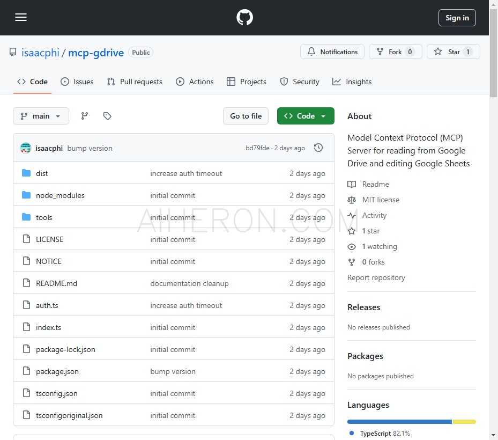Open the isaacphi owner profile link

click(x=40, y=53)
